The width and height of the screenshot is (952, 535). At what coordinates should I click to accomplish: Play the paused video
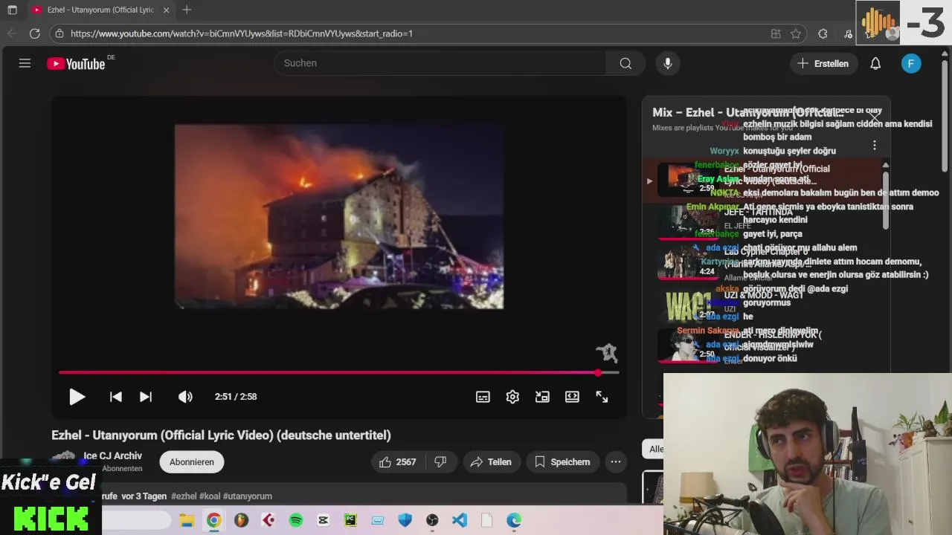[x=77, y=397]
